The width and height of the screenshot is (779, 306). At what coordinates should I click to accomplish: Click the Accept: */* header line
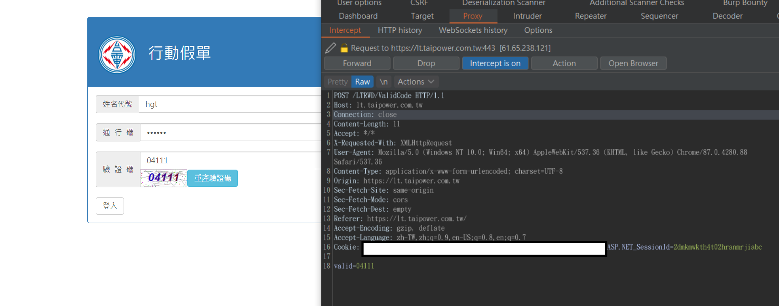pos(354,133)
